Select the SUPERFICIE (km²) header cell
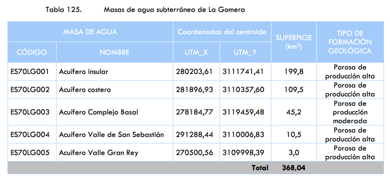 click(294, 42)
